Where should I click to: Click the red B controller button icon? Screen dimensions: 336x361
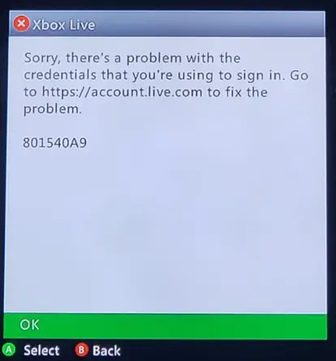coord(81,350)
